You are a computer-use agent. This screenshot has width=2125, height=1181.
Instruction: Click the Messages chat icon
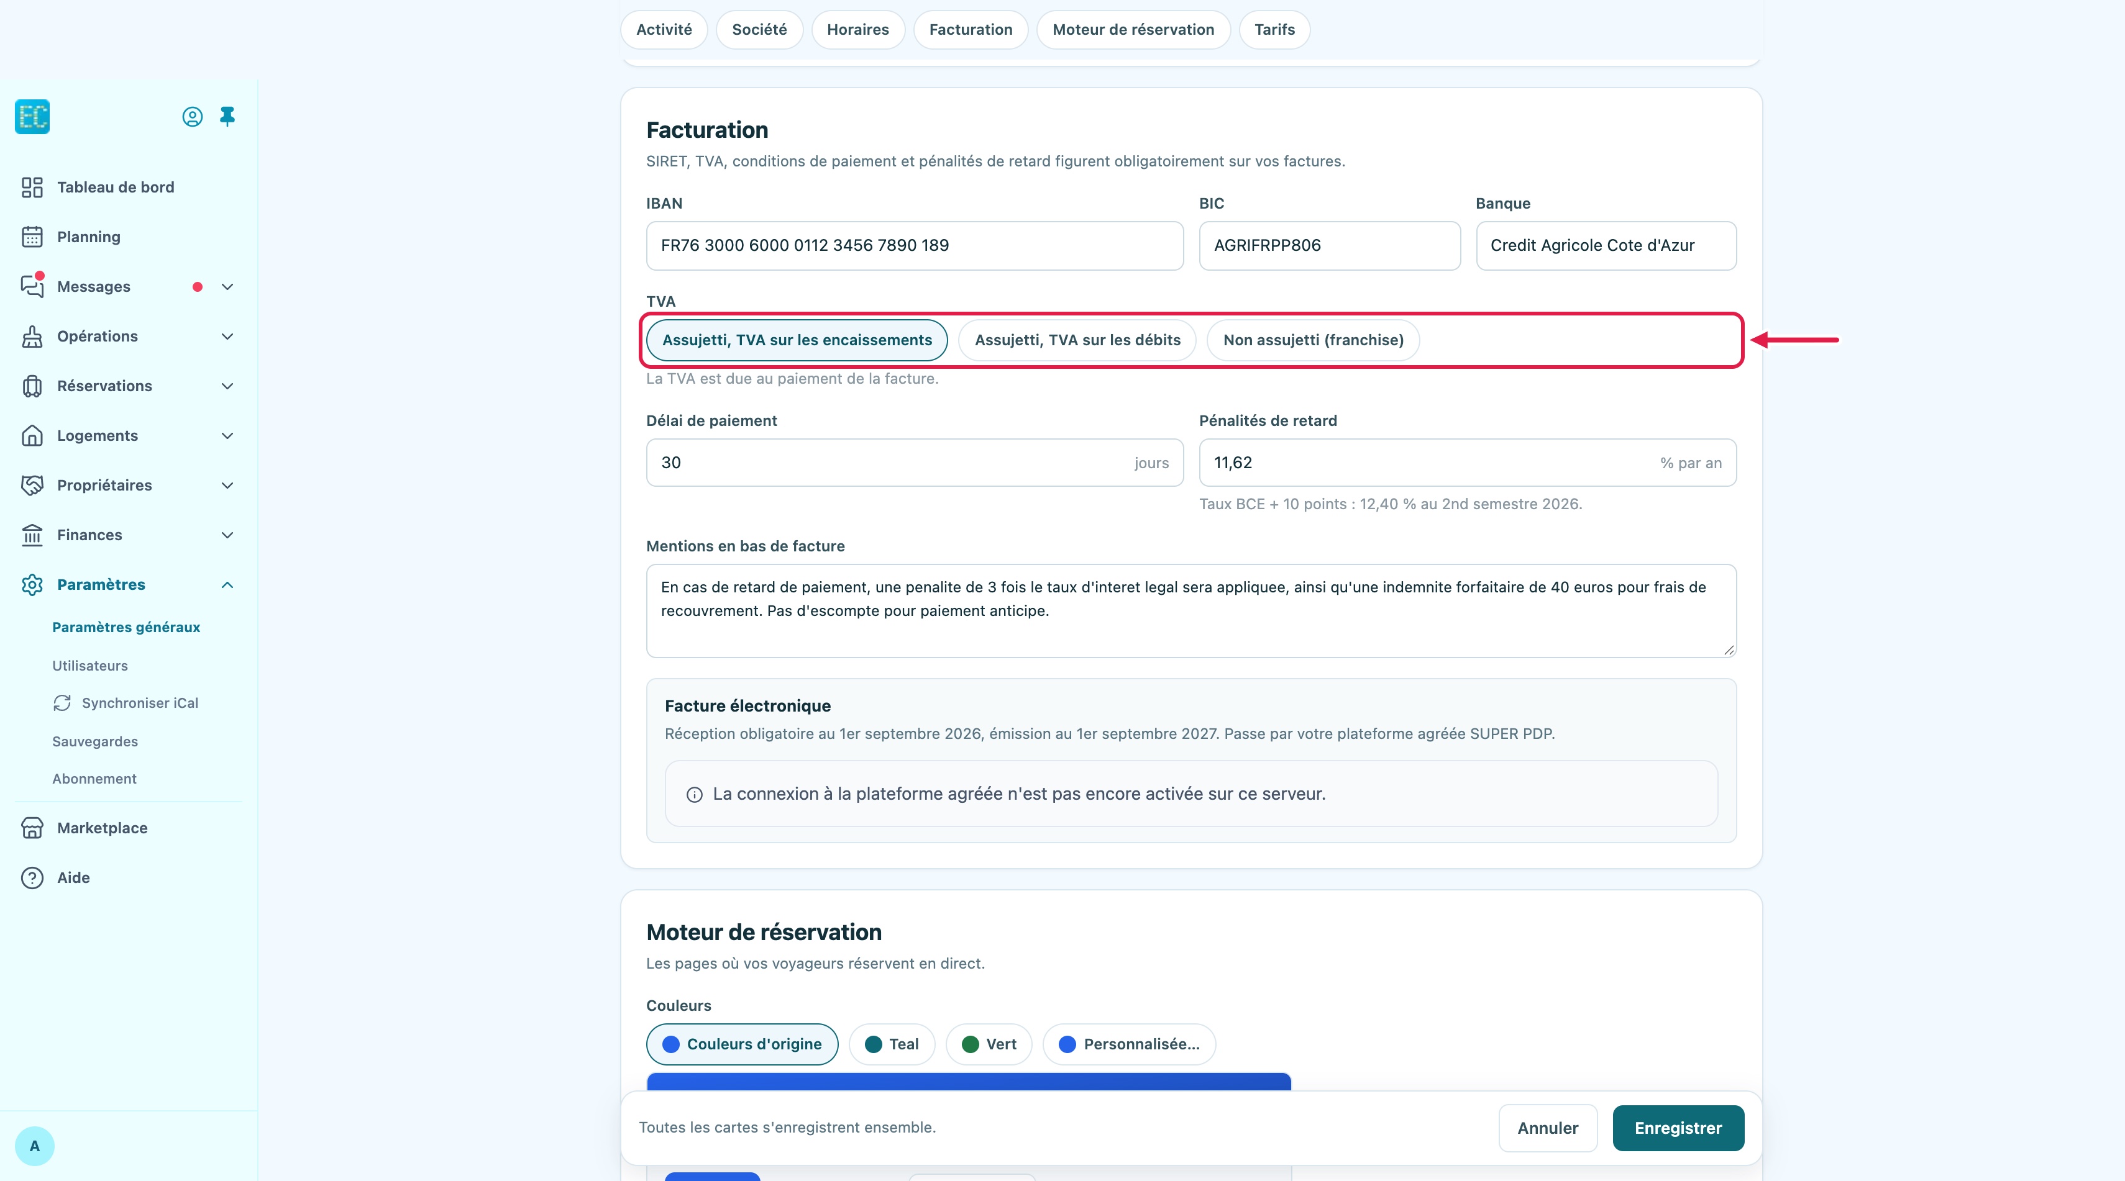coord(32,286)
